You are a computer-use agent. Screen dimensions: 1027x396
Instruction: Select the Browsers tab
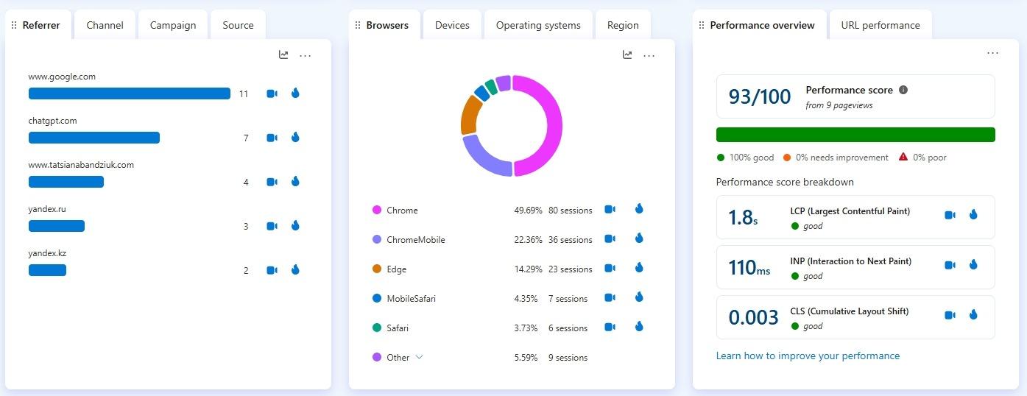tap(385, 25)
